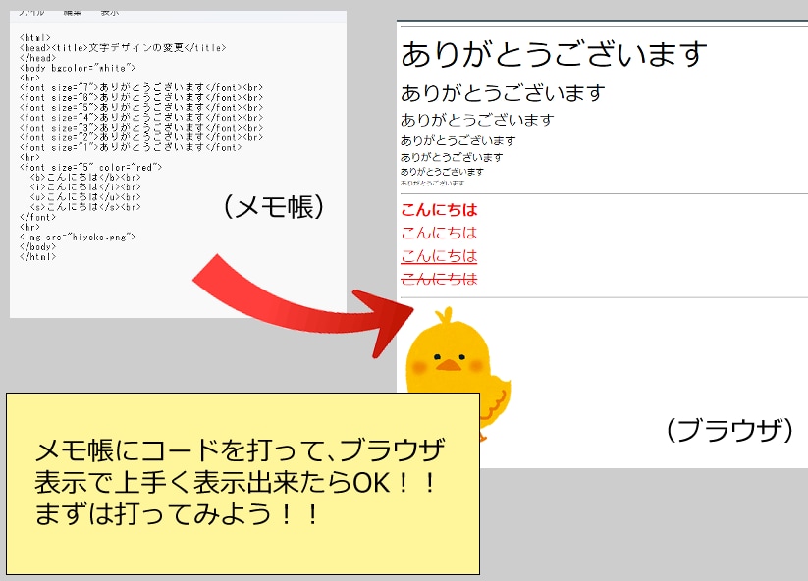Click the <title>文字デザインの変更</title> line

[x=123, y=47]
